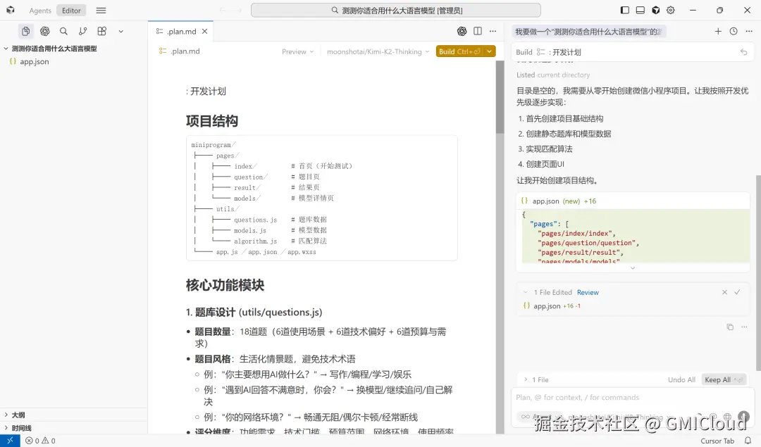This screenshot has width=761, height=447.
Task: Close the .plan.md tab
Action: click(205, 32)
